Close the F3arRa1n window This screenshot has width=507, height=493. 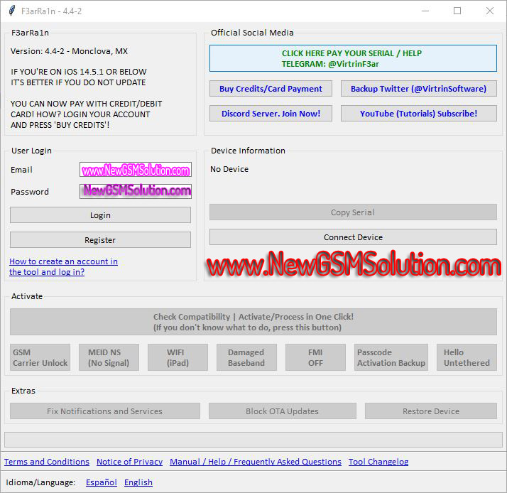[x=490, y=11]
